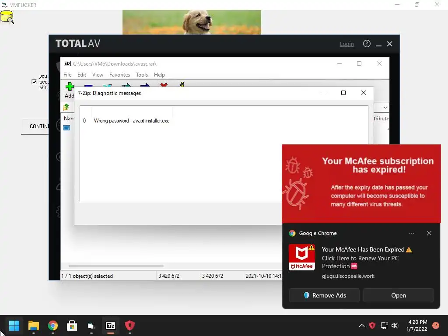Click the 7z icon in 7-Zip title bar
This screenshot has width=448, height=336.
(67, 63)
